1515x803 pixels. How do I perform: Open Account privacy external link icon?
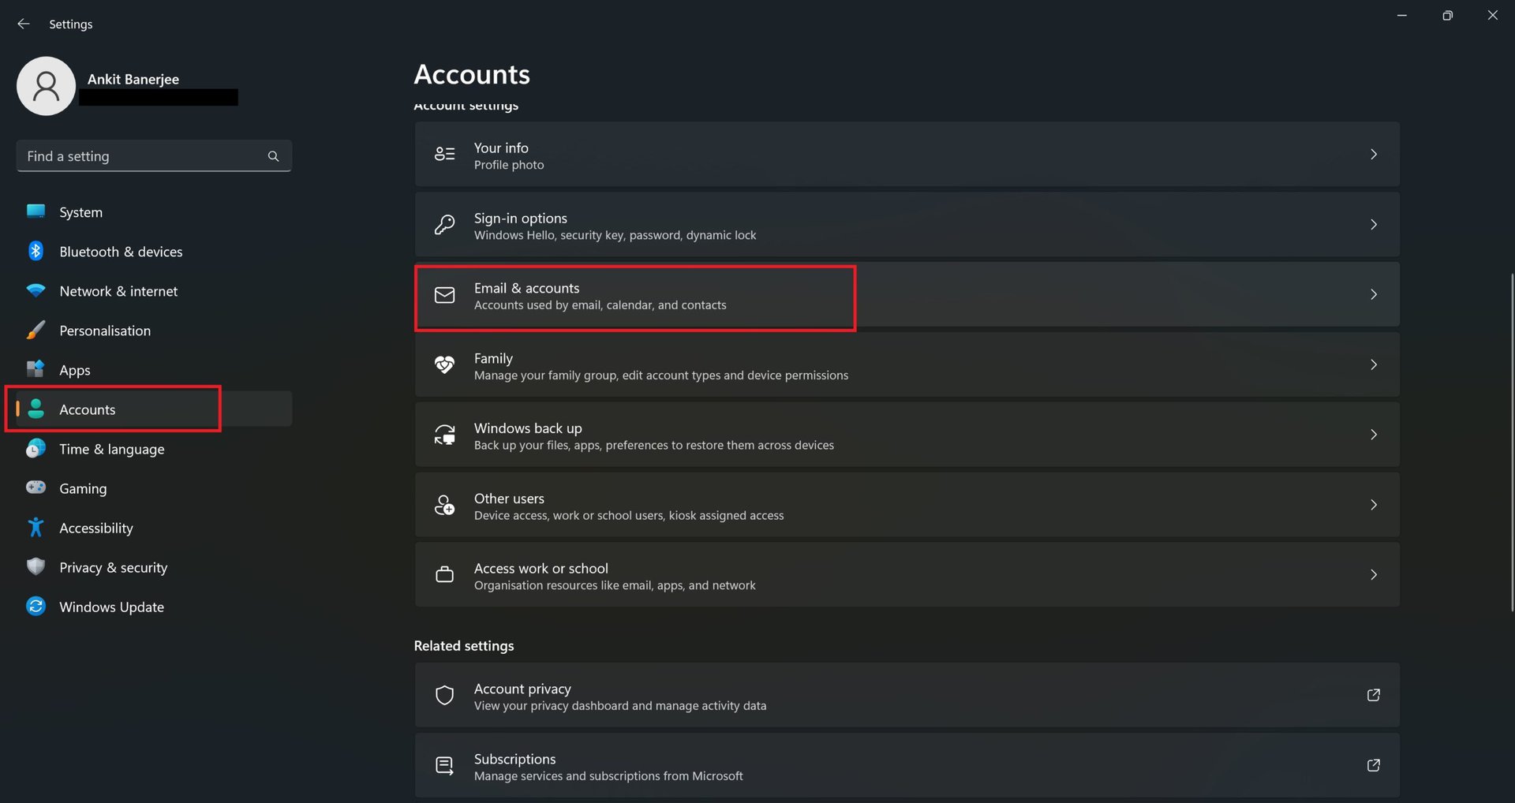[1373, 695]
